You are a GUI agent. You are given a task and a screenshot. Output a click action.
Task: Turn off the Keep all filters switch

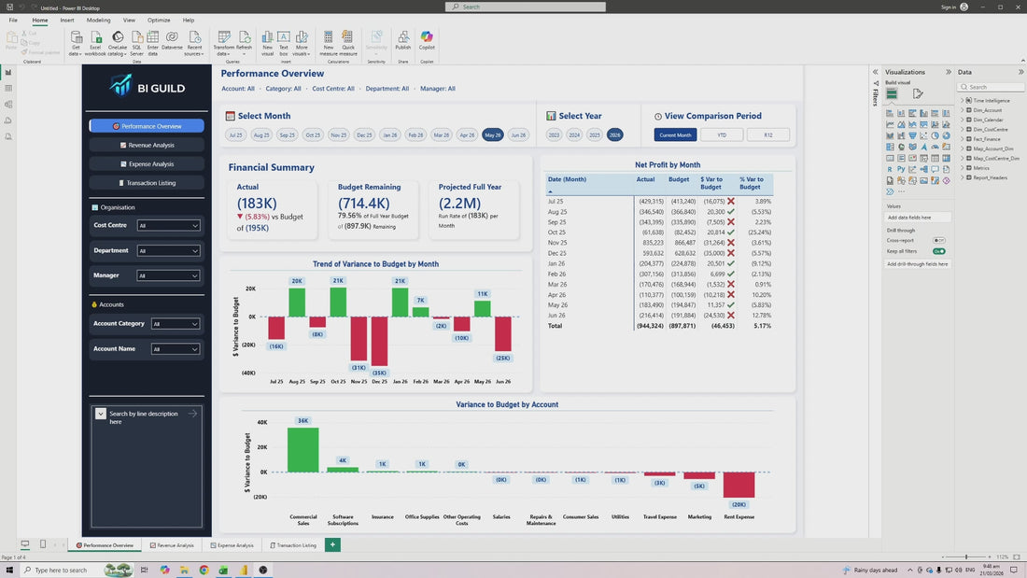tap(939, 251)
